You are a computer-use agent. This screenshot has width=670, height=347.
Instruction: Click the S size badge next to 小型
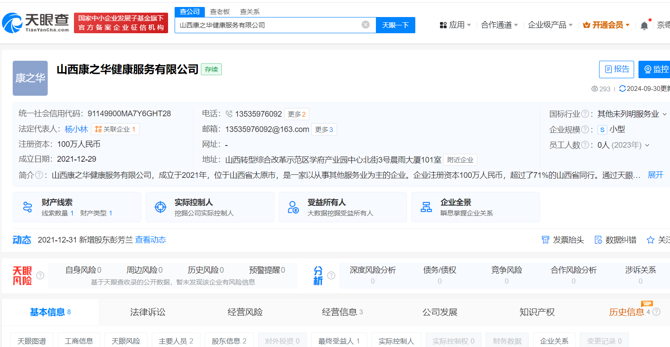coord(603,130)
